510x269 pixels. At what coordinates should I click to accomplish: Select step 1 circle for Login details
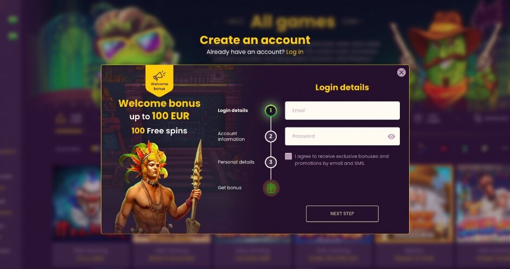tap(271, 111)
